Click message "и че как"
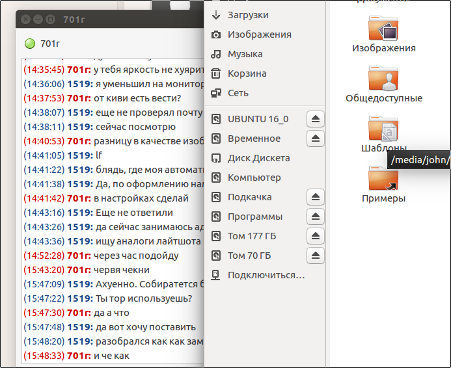This screenshot has width=451, height=368. pos(111,356)
